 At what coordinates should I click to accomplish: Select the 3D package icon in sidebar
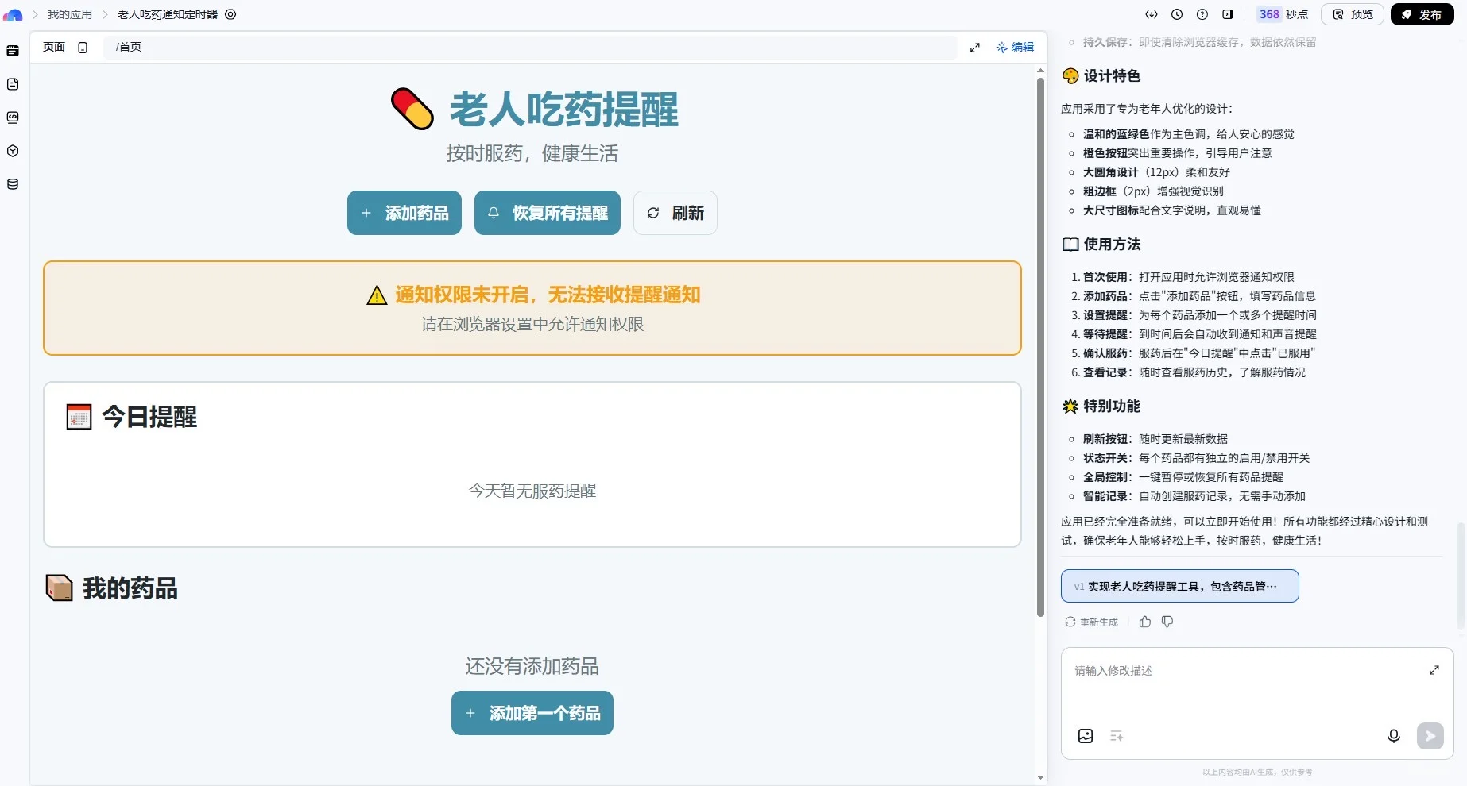click(x=12, y=151)
